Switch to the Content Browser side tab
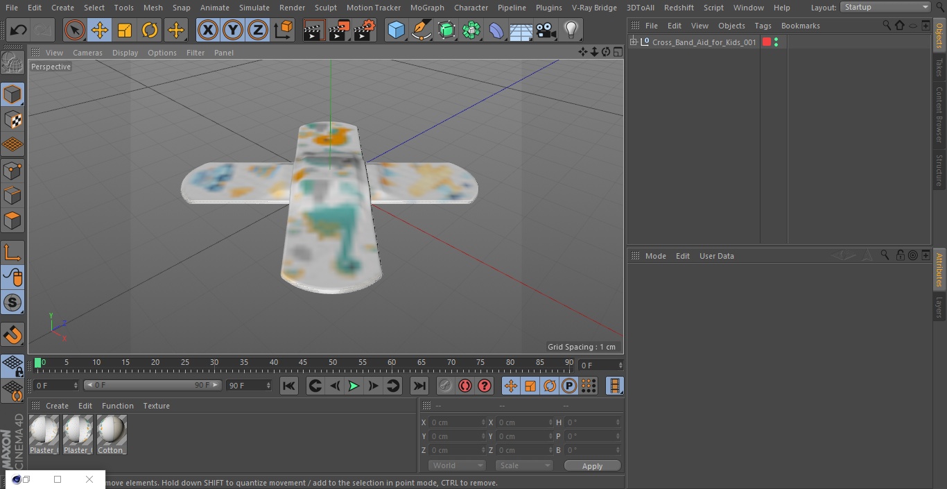Screen dimensions: 947x489 [x=939, y=114]
